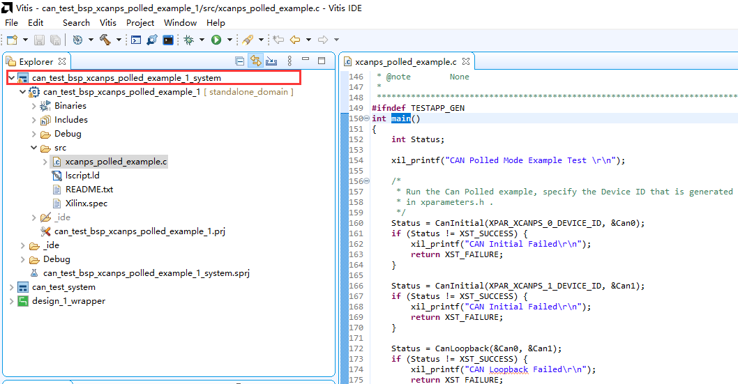738x384 pixels.
Task: Open the File menu
Action: pyautogui.click(x=11, y=22)
